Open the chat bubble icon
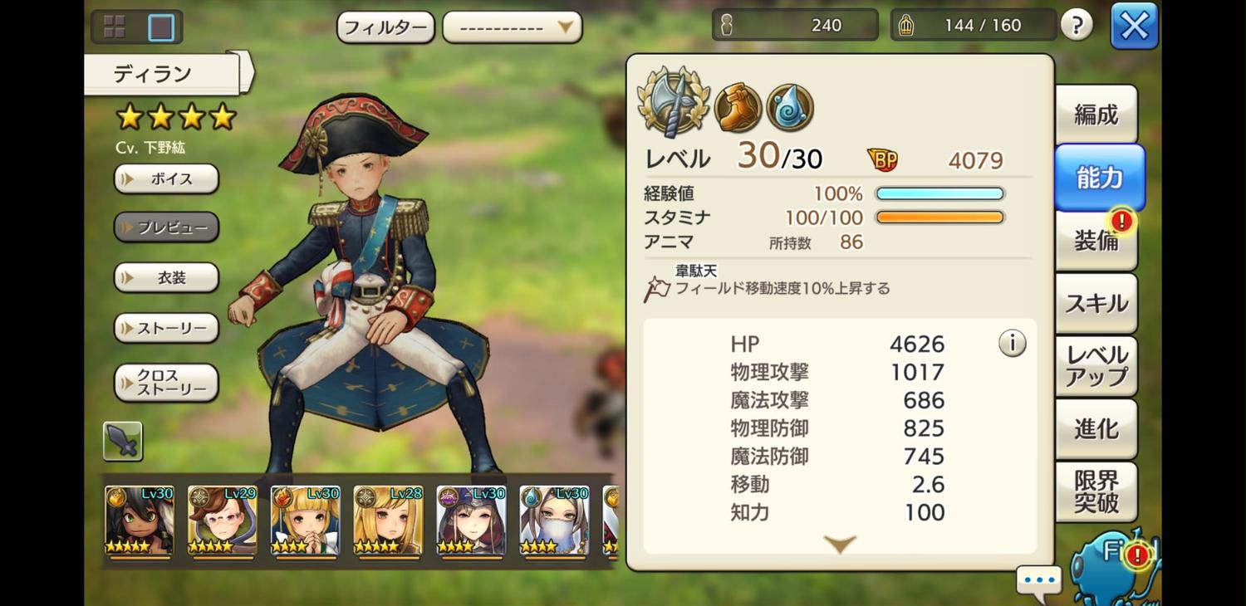The width and height of the screenshot is (1246, 606). (x=1039, y=580)
